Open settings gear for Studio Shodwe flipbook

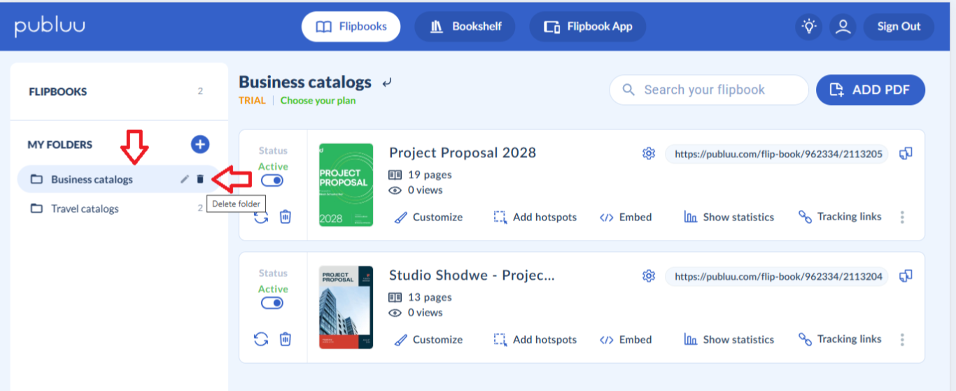click(649, 276)
